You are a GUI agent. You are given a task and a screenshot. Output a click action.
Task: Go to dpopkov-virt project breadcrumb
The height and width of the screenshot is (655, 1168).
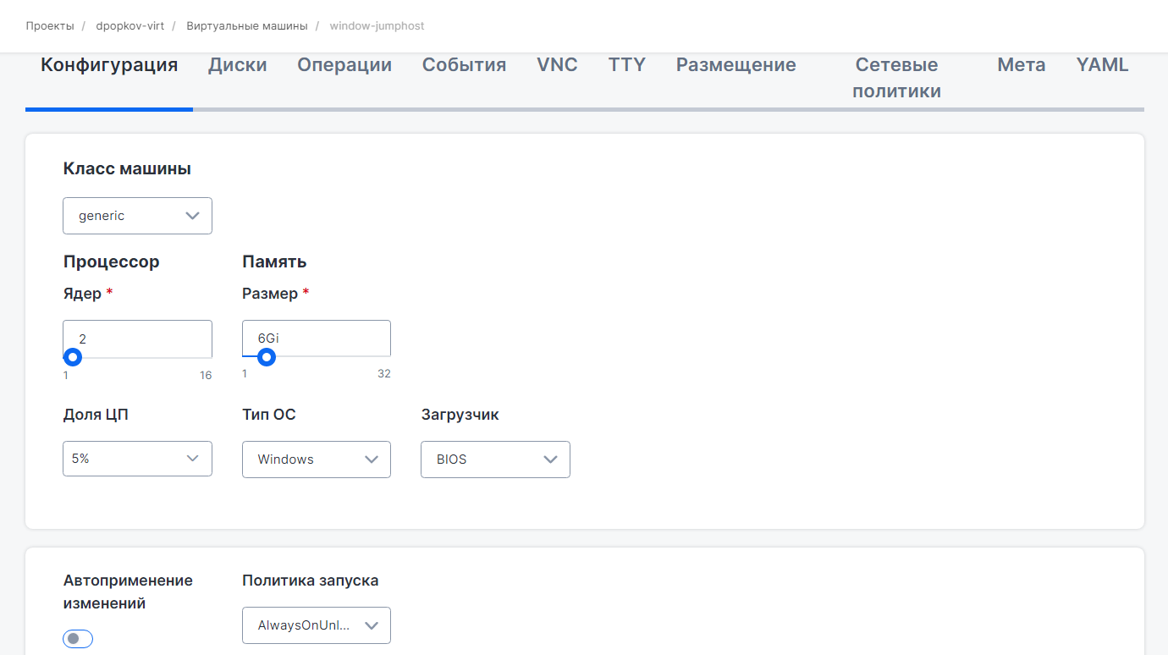[x=129, y=26]
